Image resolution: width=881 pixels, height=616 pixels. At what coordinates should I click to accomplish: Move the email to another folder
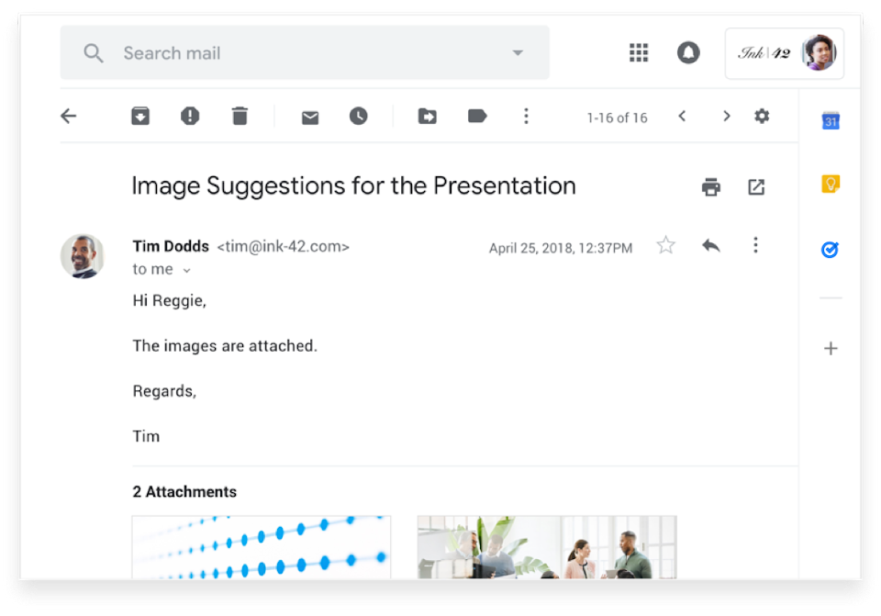point(427,116)
